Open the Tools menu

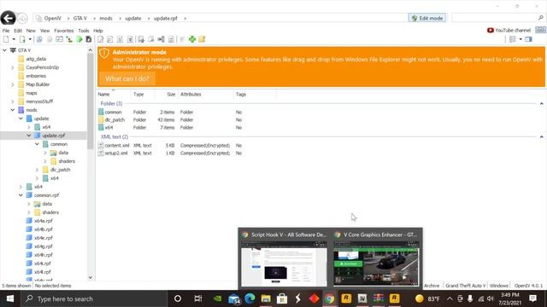(84, 31)
